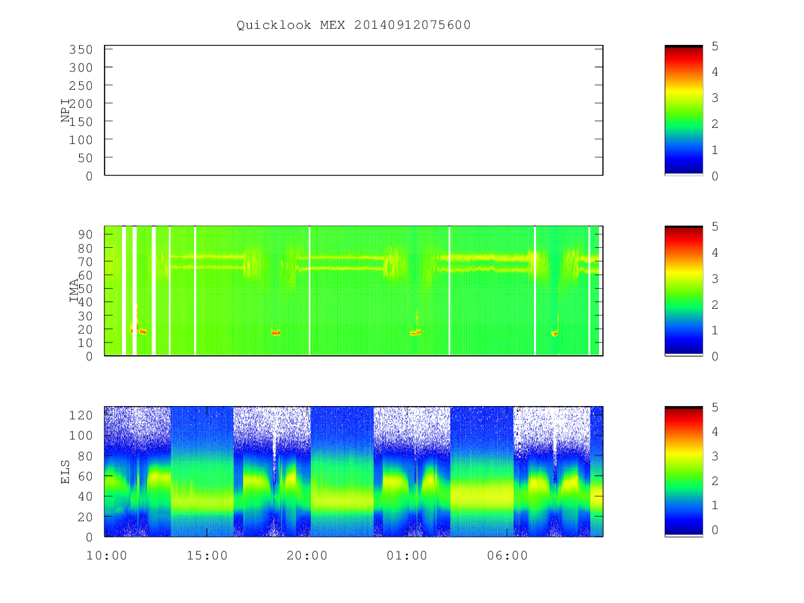804x603 pixels.
Task: Click the 1 label on ELS color bar
Action: click(x=716, y=505)
